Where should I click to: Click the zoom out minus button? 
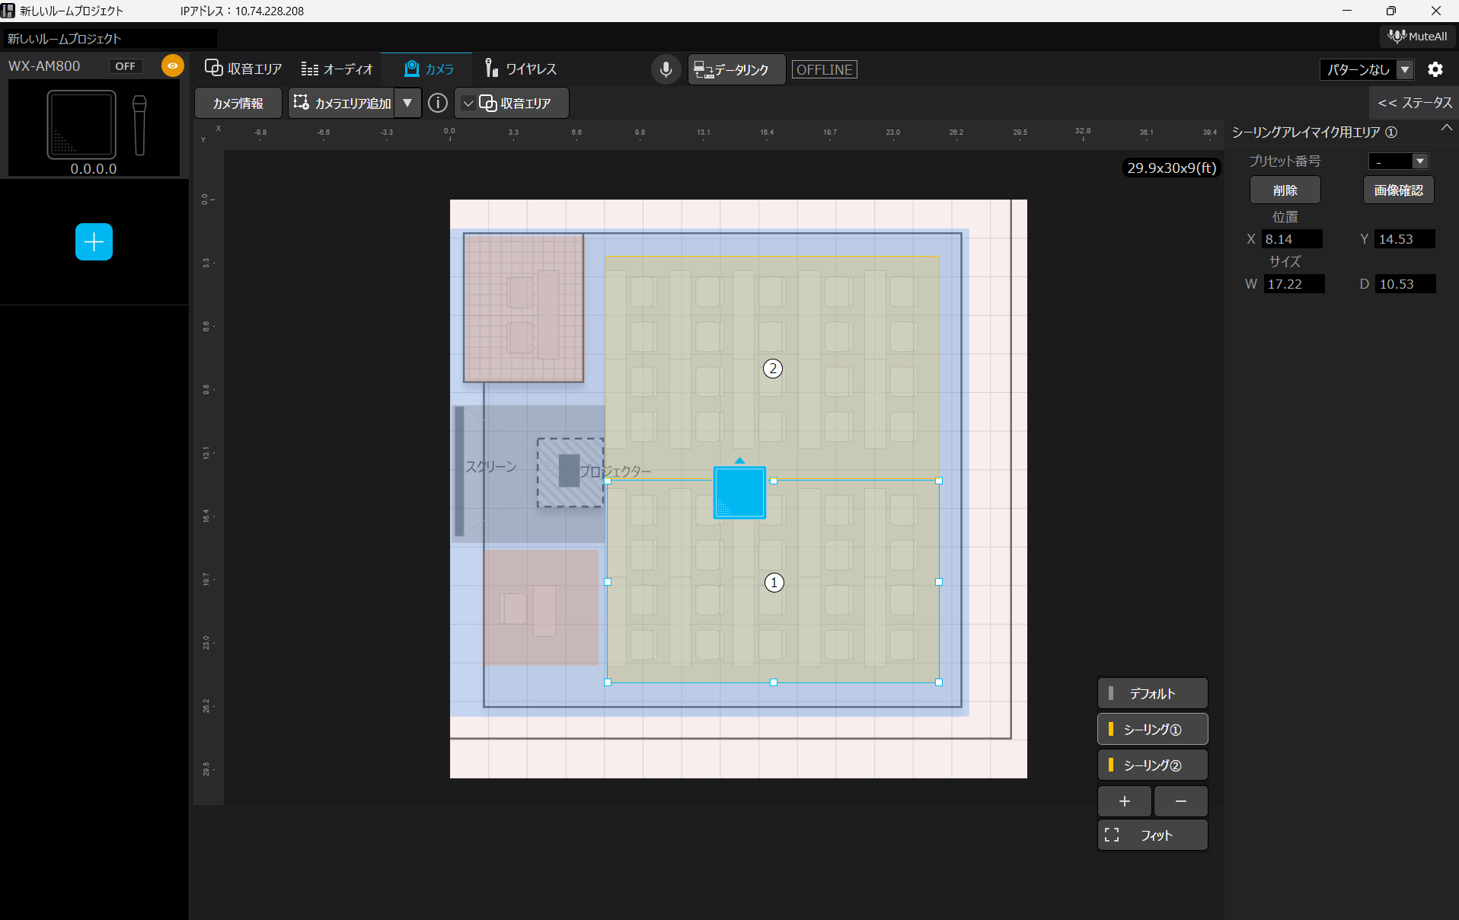(x=1180, y=801)
